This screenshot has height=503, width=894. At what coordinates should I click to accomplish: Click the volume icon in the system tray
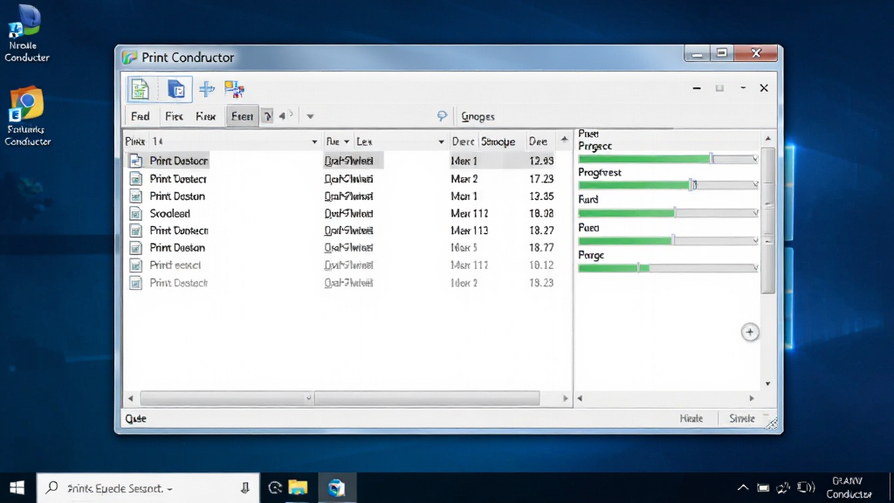pyautogui.click(x=806, y=487)
